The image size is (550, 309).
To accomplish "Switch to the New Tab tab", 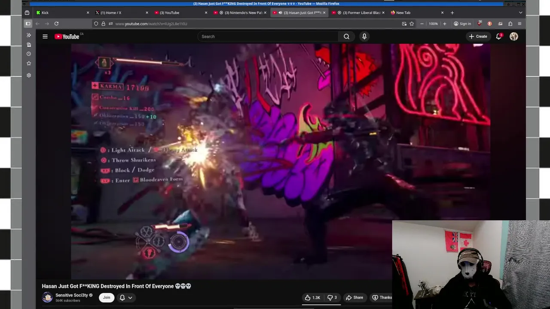I will pyautogui.click(x=417, y=13).
